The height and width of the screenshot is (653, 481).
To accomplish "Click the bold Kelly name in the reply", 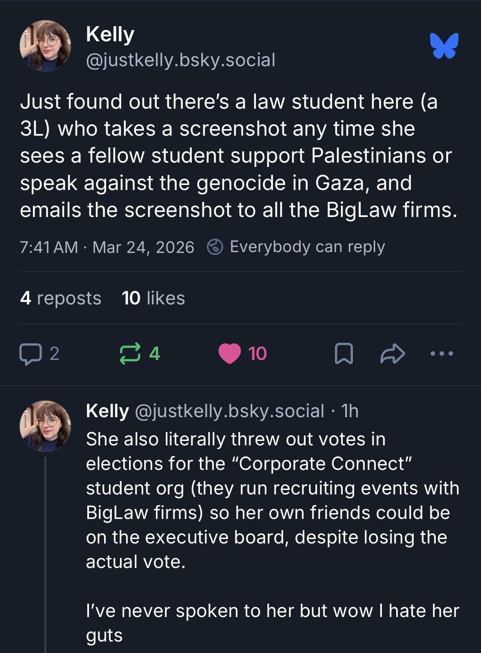I will [107, 411].
